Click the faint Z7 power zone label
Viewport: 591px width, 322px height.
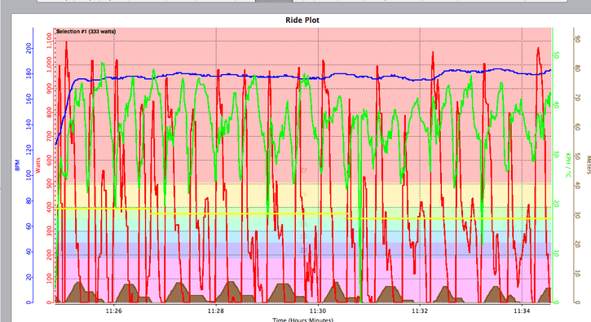[304, 171]
